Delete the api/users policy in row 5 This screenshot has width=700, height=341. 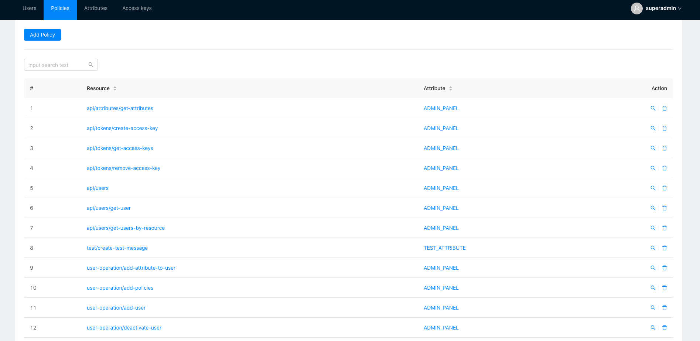[665, 188]
